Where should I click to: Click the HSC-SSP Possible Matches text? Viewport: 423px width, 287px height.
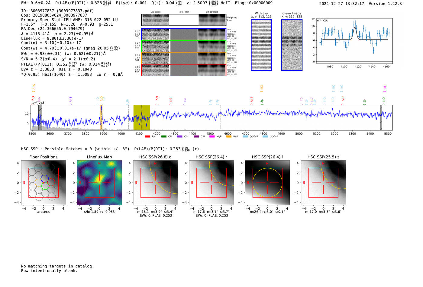(x=75, y=149)
